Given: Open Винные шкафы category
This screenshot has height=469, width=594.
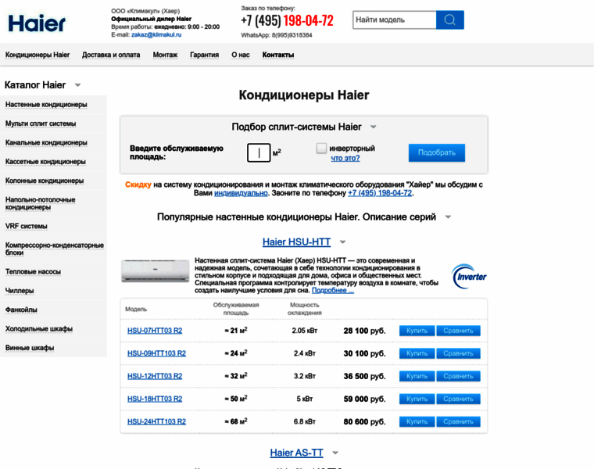Looking at the screenshot, I should [x=30, y=348].
